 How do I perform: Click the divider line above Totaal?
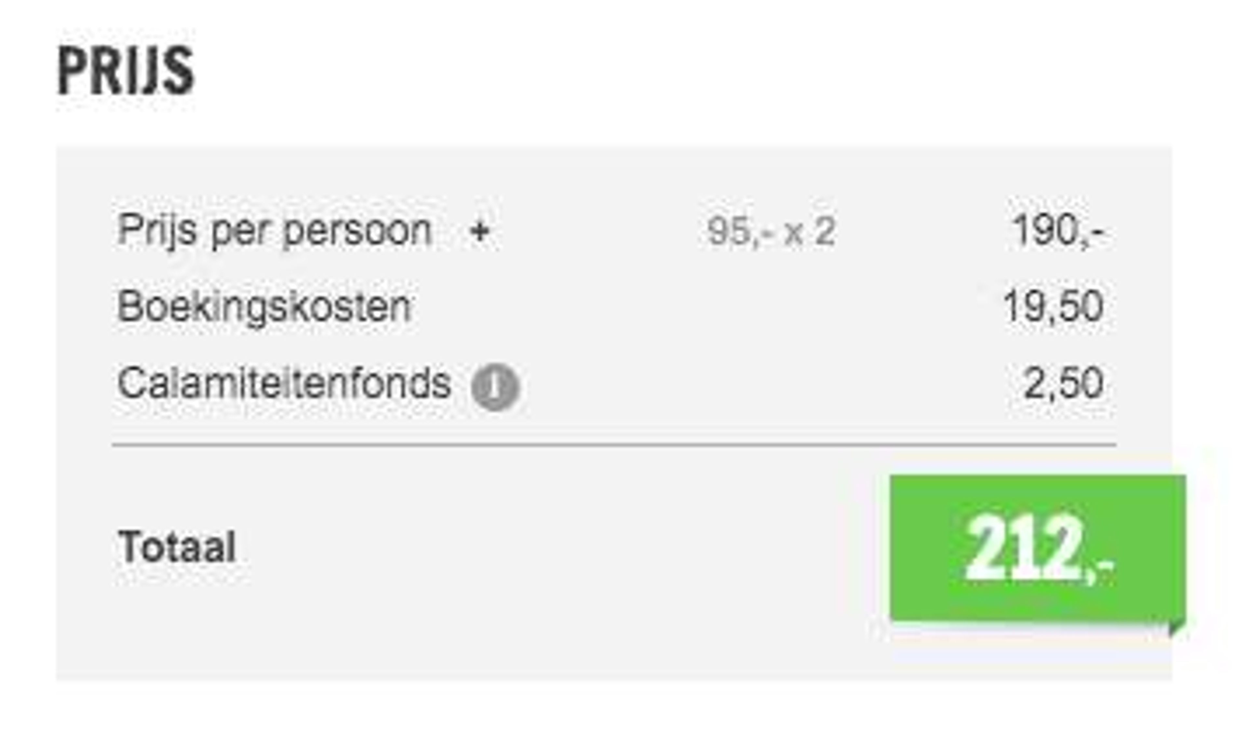pos(614,445)
